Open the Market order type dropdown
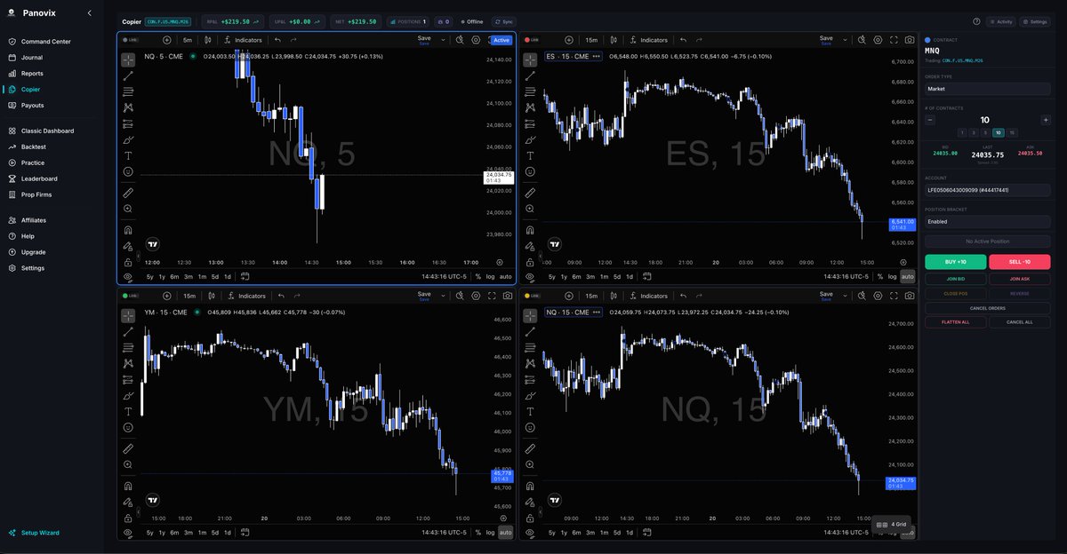The image size is (1067, 554). pyautogui.click(x=987, y=88)
